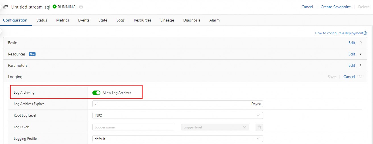
Task: Click the cube icon after RUNNING
Action: click(81, 7)
